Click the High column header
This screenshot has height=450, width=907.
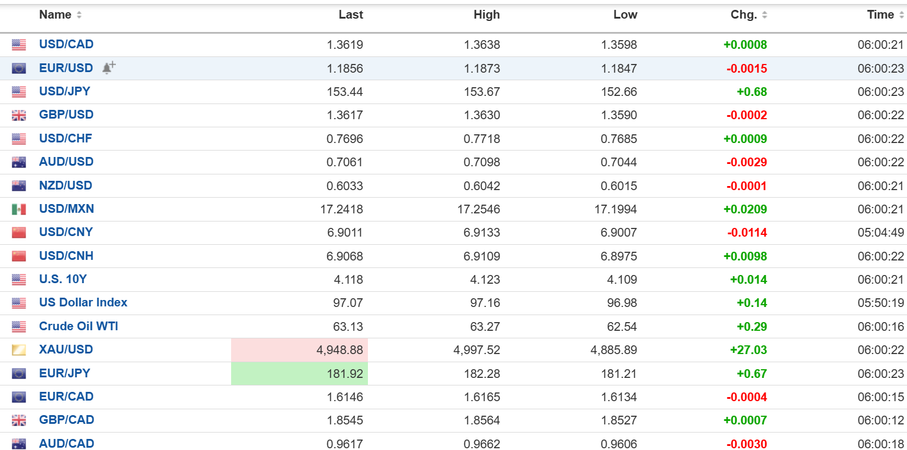pyautogui.click(x=486, y=15)
